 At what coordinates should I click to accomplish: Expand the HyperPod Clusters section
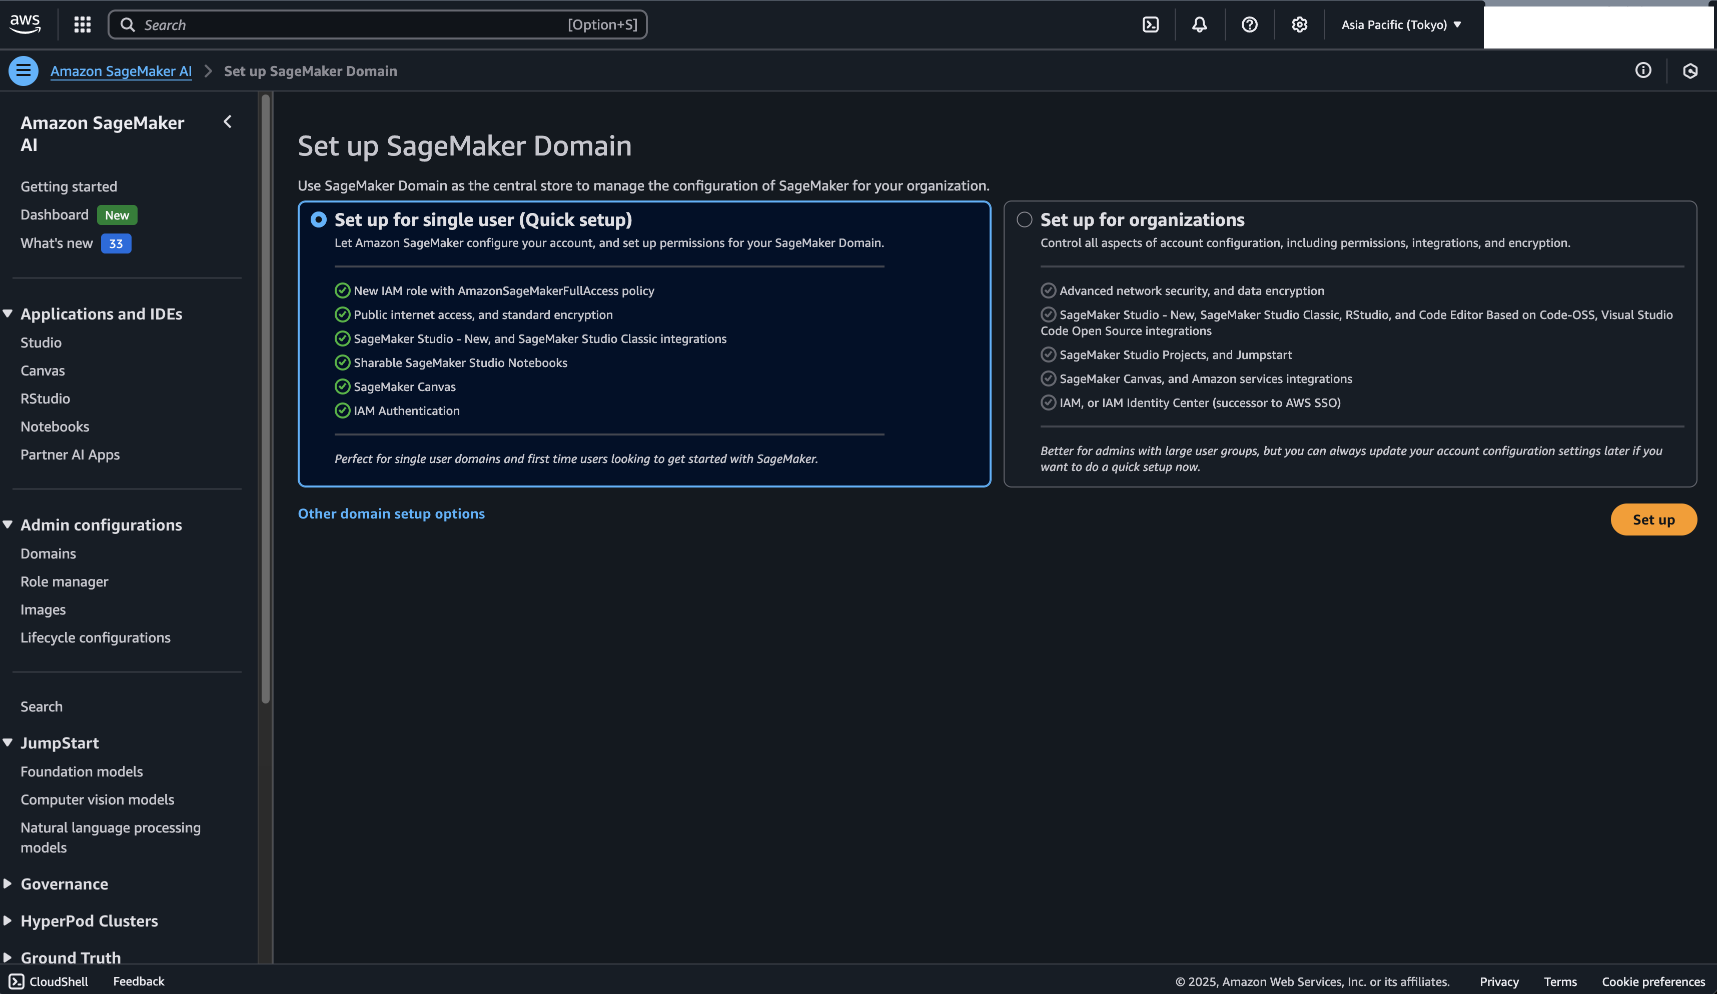click(x=8, y=920)
